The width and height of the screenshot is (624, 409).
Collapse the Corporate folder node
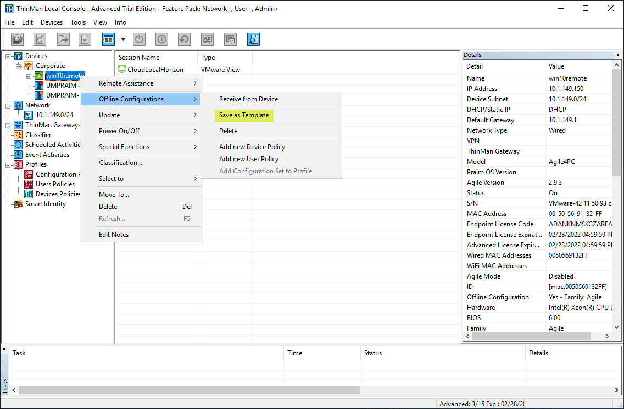(x=18, y=66)
